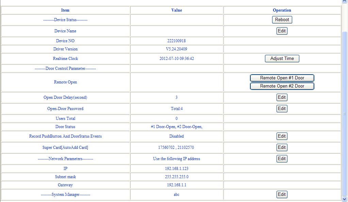
Task: Edit the Open Door Delay setting
Action: [282, 98]
